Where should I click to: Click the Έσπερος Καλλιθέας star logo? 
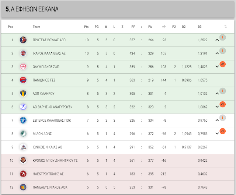coord(23,120)
